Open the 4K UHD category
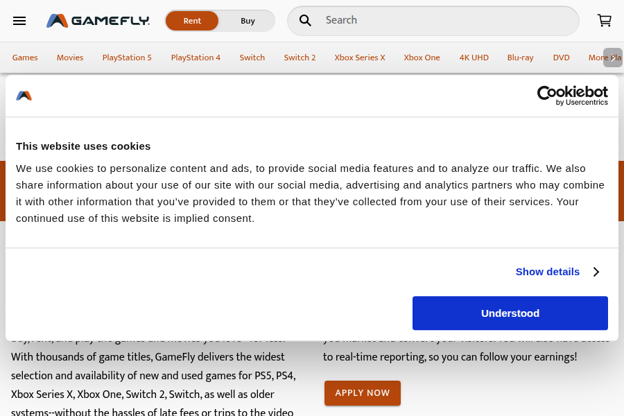Screen dimensions: 624x416 point(474,58)
